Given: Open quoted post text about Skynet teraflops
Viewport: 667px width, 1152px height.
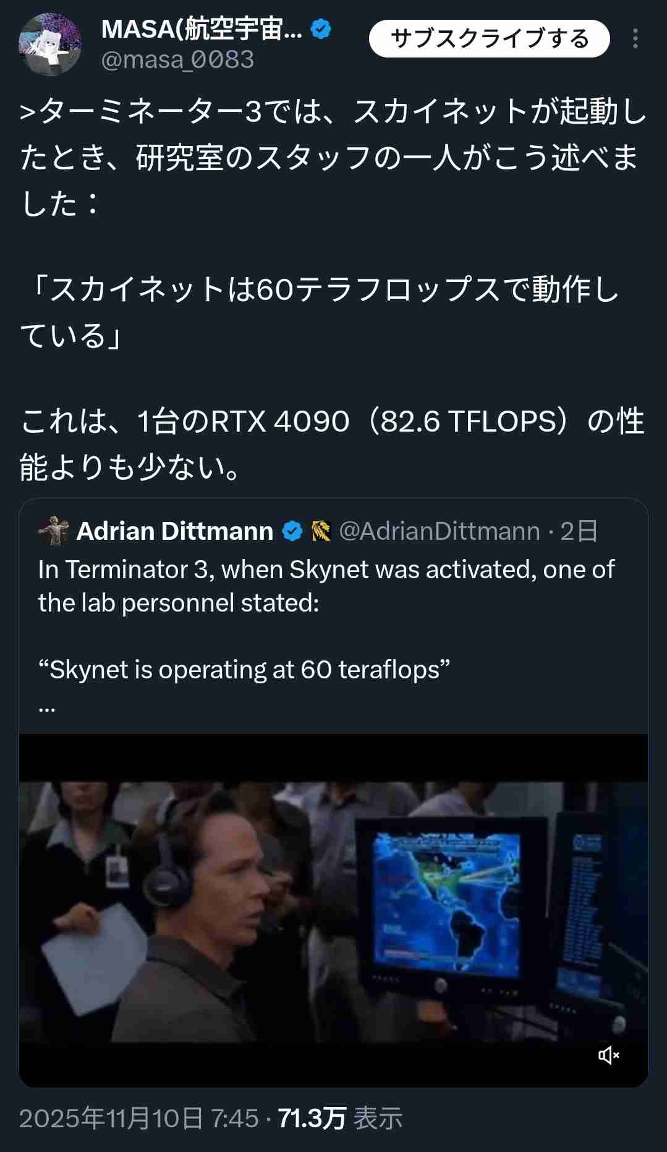Looking at the screenshot, I should (x=326, y=620).
